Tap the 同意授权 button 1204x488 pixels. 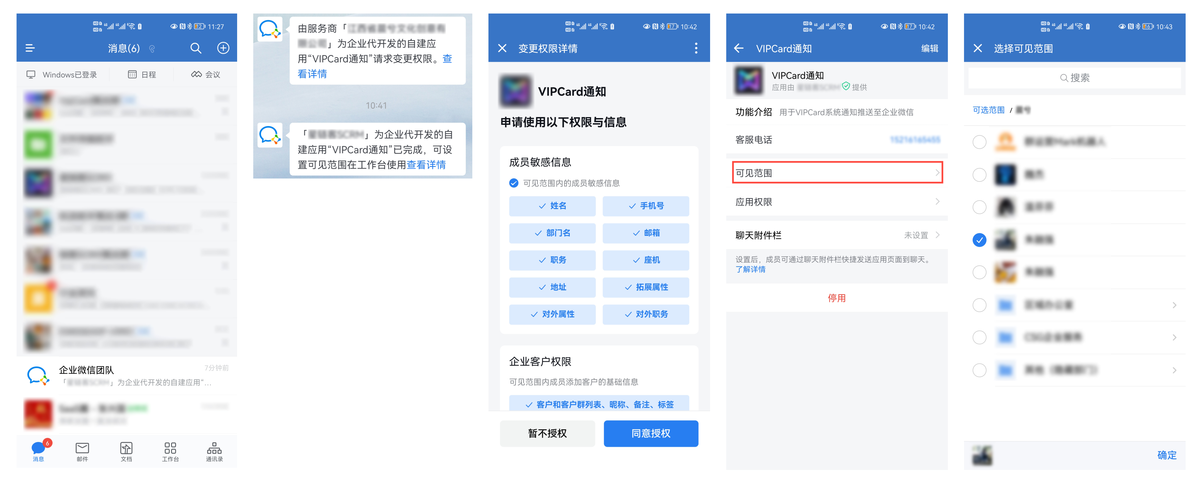pos(650,433)
